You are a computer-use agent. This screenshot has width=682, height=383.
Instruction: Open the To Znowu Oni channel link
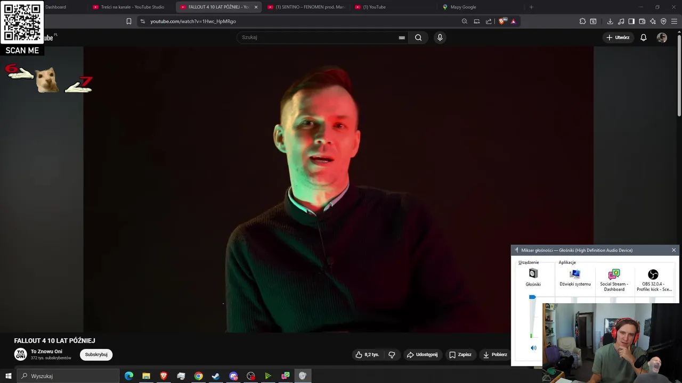coord(46,352)
